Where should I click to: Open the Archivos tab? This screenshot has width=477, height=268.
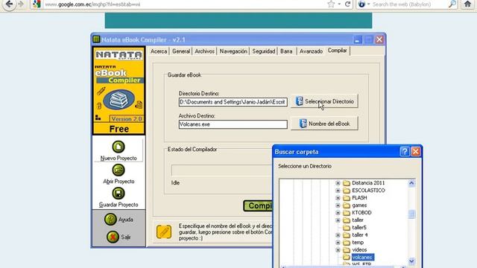204,51
